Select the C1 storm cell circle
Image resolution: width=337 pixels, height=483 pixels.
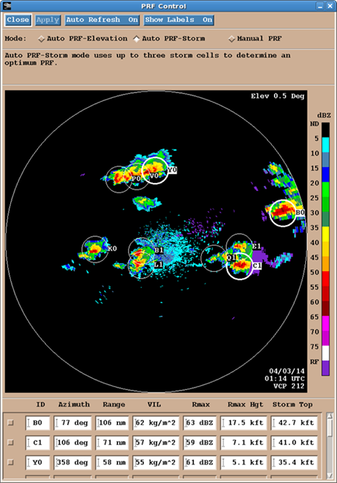pos(240,266)
